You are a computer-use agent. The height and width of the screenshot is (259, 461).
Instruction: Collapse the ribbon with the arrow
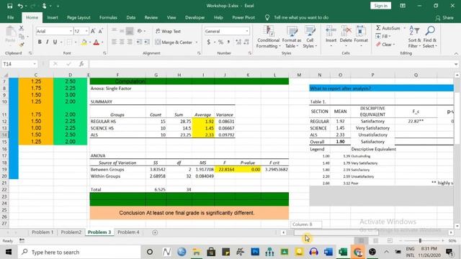(x=456, y=54)
